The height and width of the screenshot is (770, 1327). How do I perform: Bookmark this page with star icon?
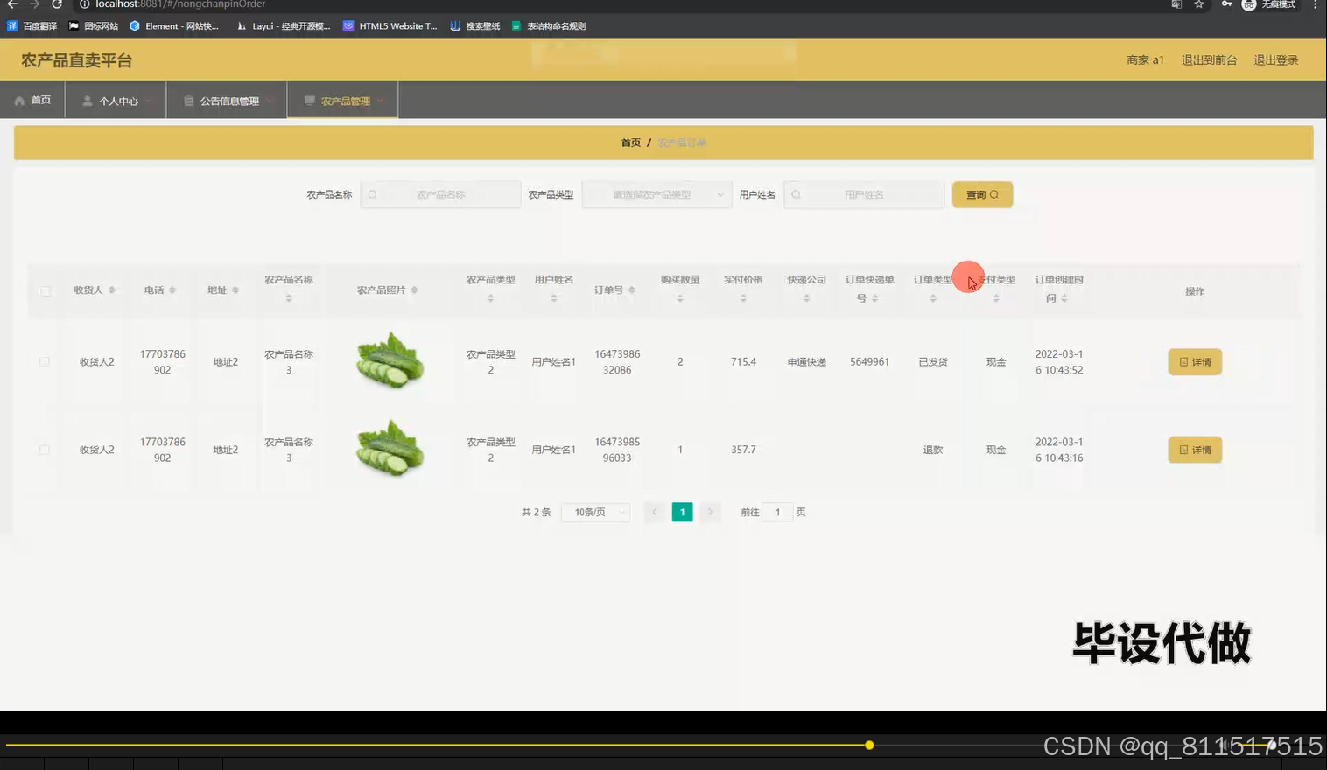tap(1199, 4)
